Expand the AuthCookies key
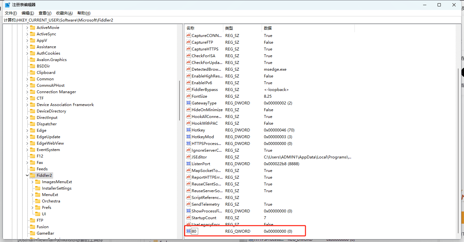464x242 pixels. pos(27,53)
